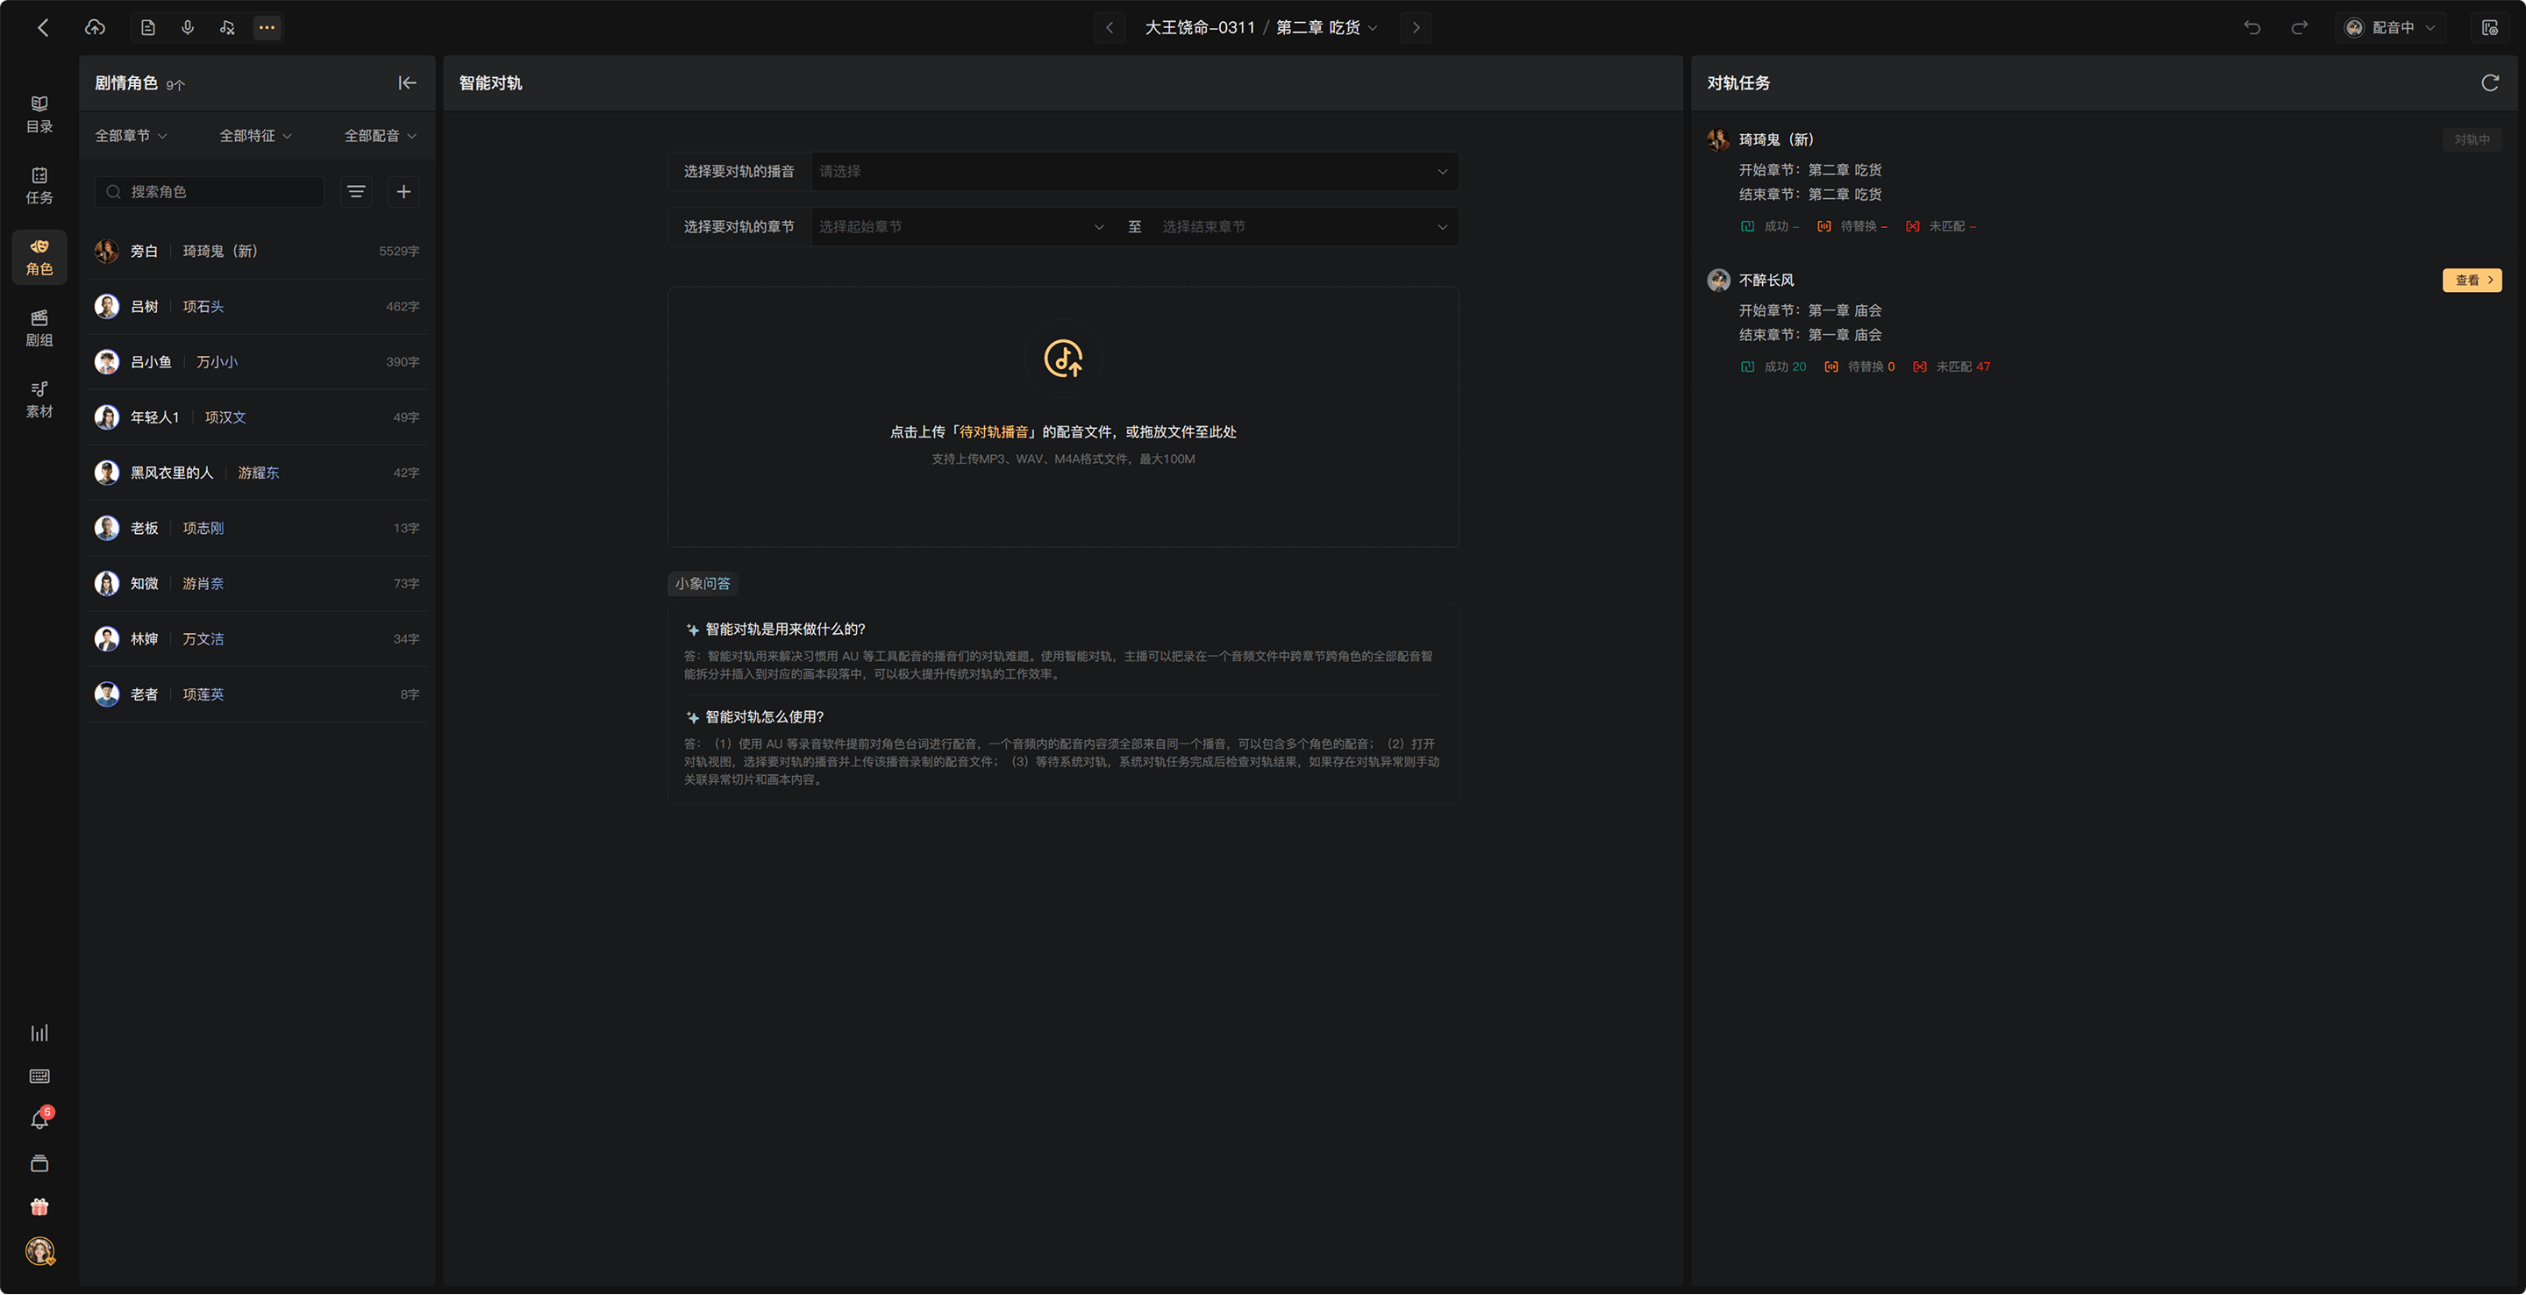Refresh the 对轨任务 list
Viewport: 2526px width, 1295px height.
click(2490, 83)
